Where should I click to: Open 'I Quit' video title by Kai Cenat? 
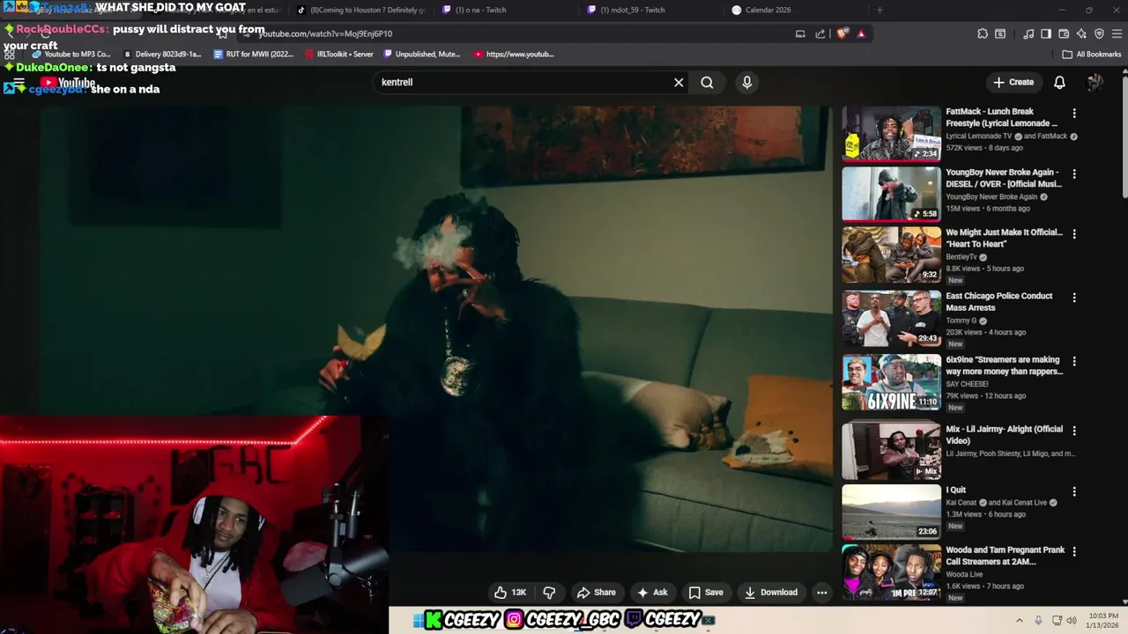(x=955, y=490)
